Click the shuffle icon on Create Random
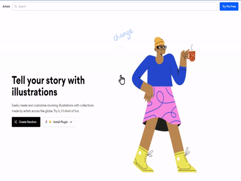Image resolution: width=241 pixels, height=181 pixels. [16, 122]
